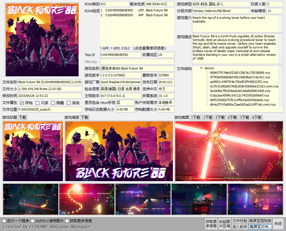Open the blue-purple platform screenshot thumbnail

143,199
